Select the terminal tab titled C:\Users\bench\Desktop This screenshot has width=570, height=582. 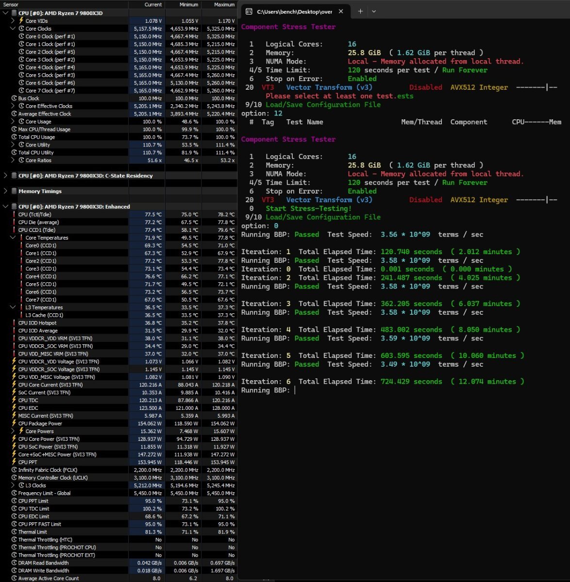pos(295,11)
